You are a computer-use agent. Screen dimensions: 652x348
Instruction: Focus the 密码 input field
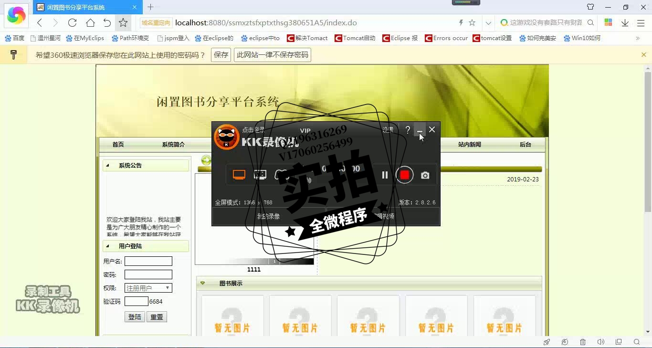pyautogui.click(x=148, y=274)
